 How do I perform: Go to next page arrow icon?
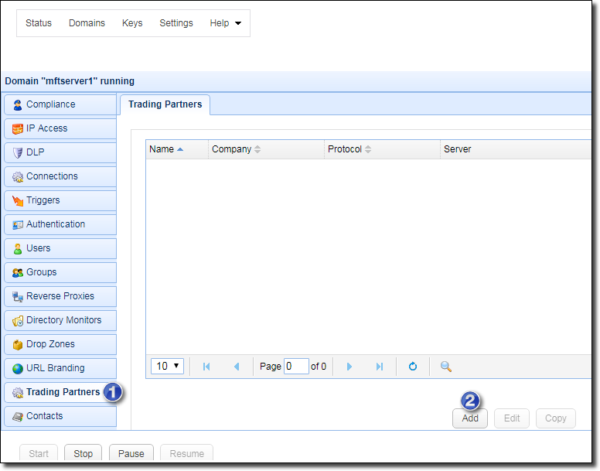[349, 367]
